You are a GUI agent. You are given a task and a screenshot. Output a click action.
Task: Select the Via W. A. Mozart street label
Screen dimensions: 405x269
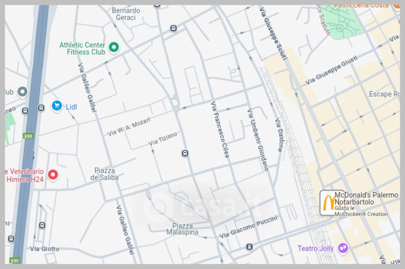click(129, 127)
